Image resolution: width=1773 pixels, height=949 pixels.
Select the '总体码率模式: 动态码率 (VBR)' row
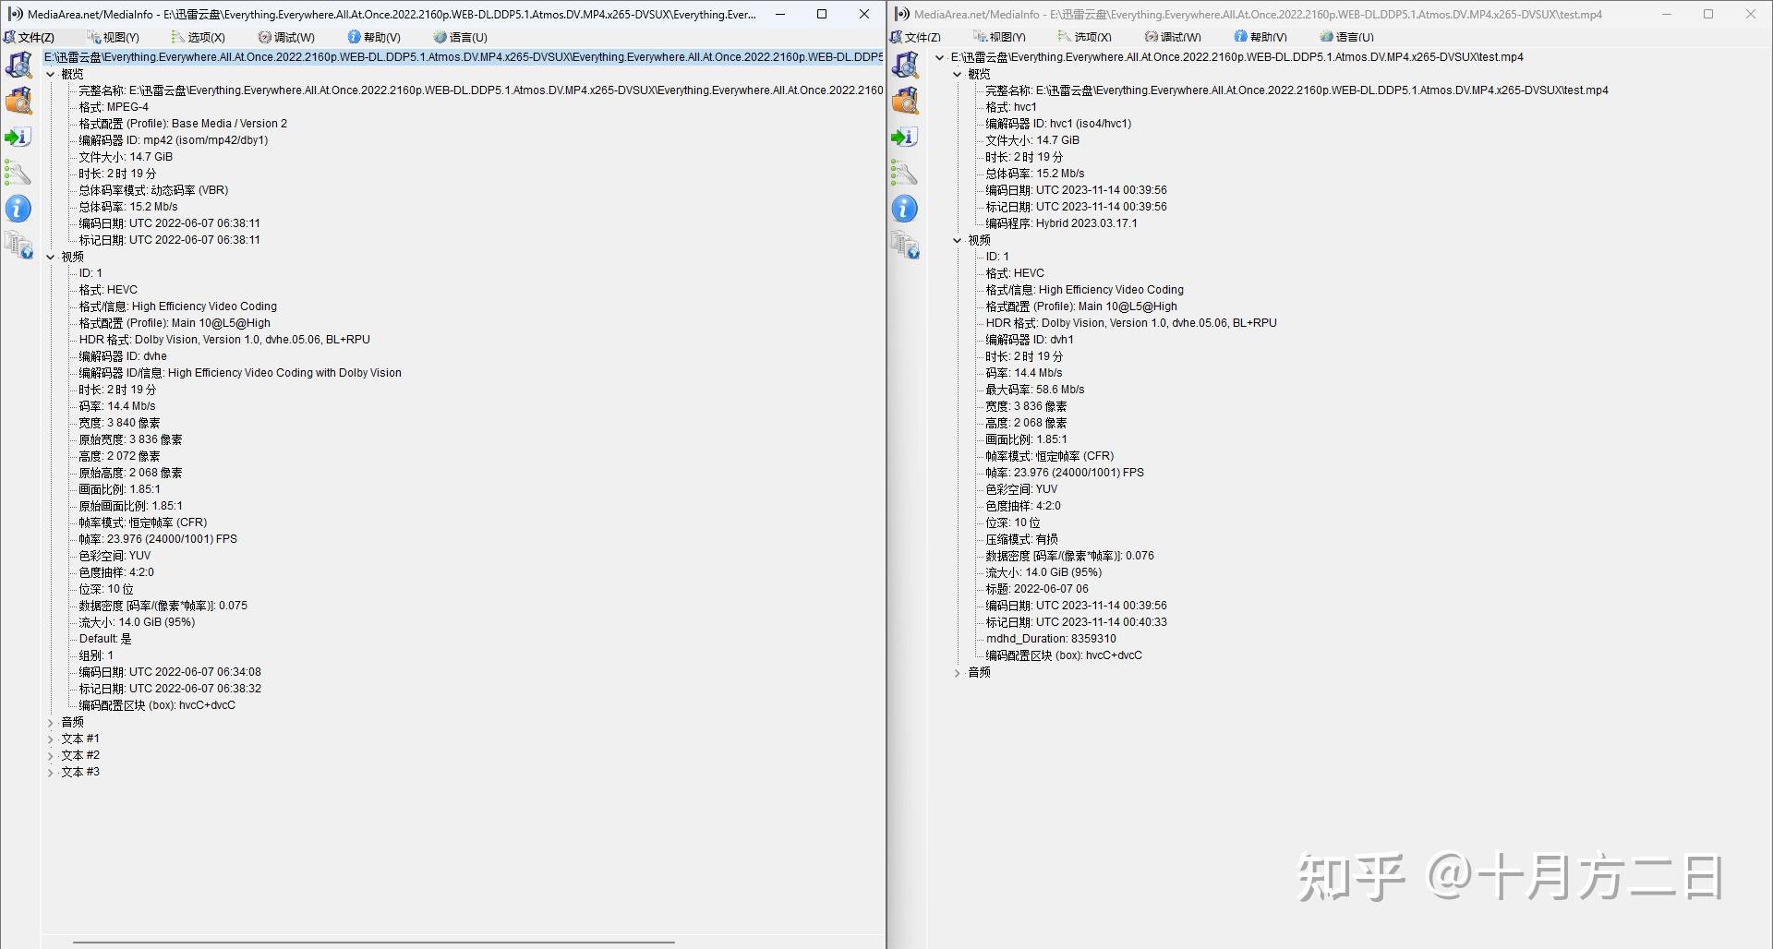pos(153,190)
